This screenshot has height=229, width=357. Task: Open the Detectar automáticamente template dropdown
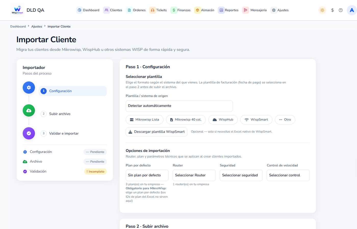click(179, 106)
